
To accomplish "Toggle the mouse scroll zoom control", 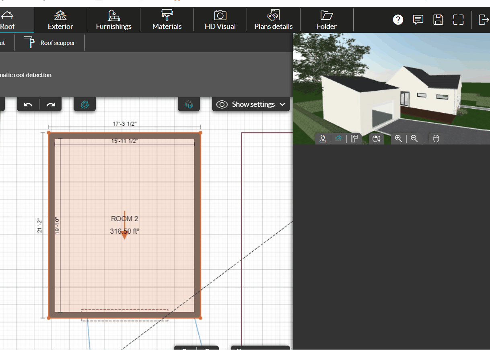I will click(377, 138).
